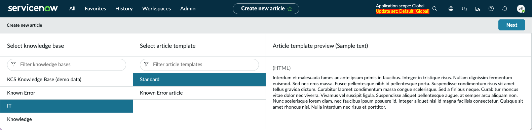Click the Article template preview heading

click(320, 46)
